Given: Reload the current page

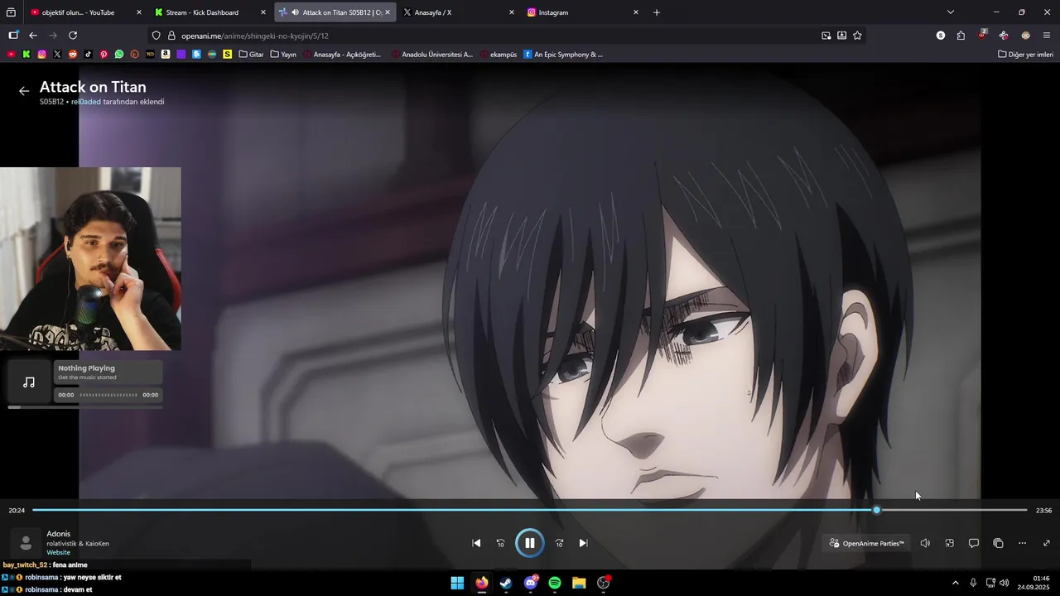Looking at the screenshot, I should tap(73, 36).
